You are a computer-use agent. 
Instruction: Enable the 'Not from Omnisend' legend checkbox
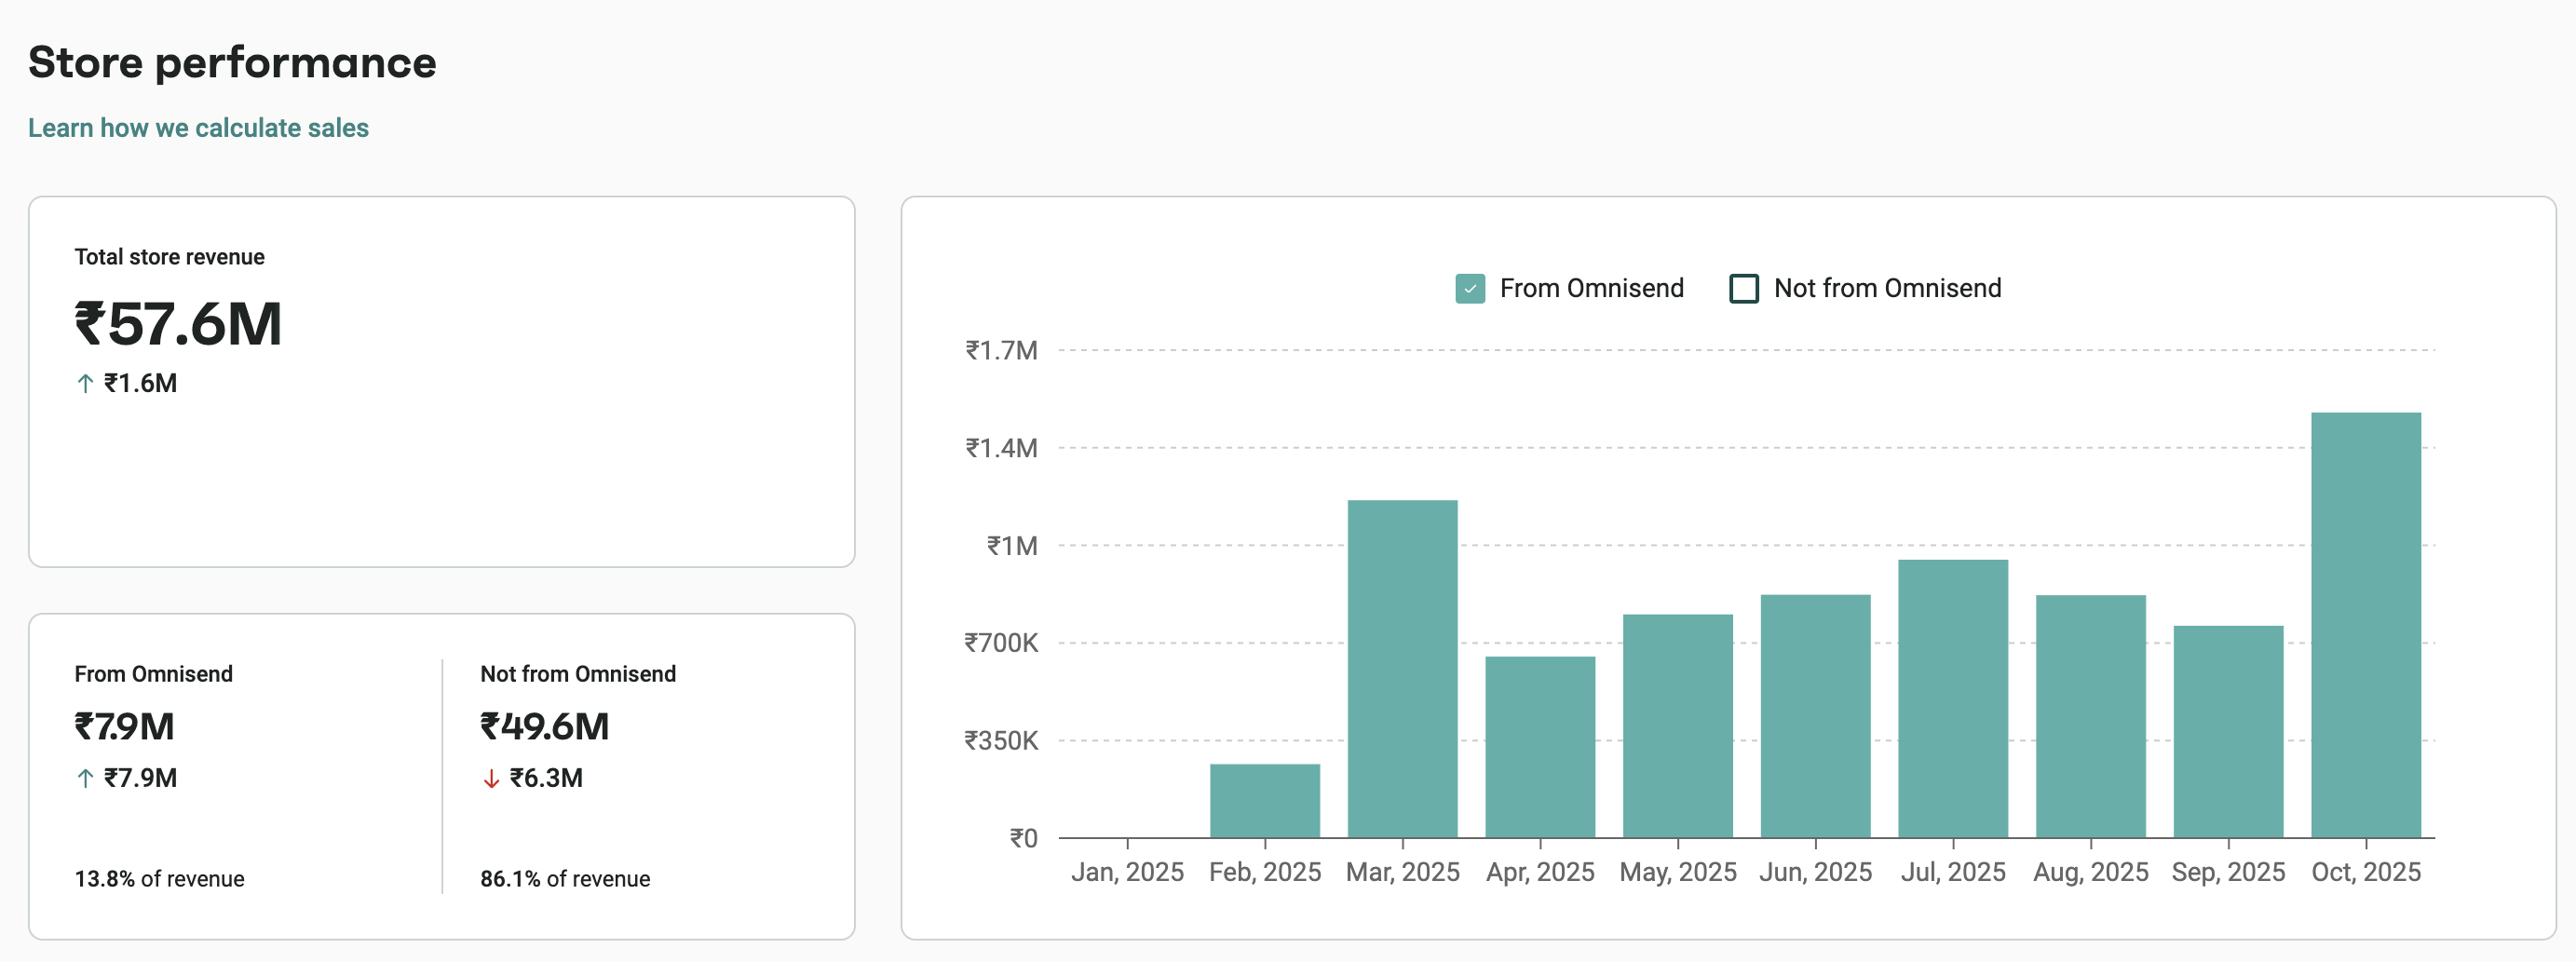pyautogui.click(x=1743, y=288)
